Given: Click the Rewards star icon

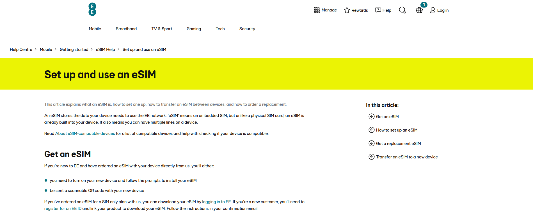Looking at the screenshot, I should 347,10.
